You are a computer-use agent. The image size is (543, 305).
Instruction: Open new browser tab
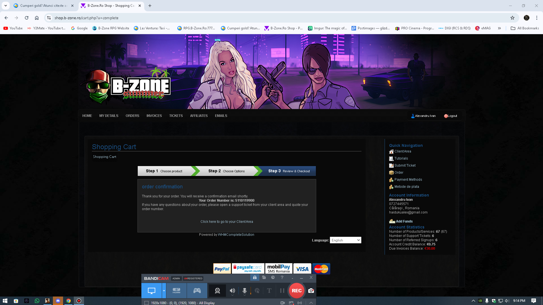point(150,6)
